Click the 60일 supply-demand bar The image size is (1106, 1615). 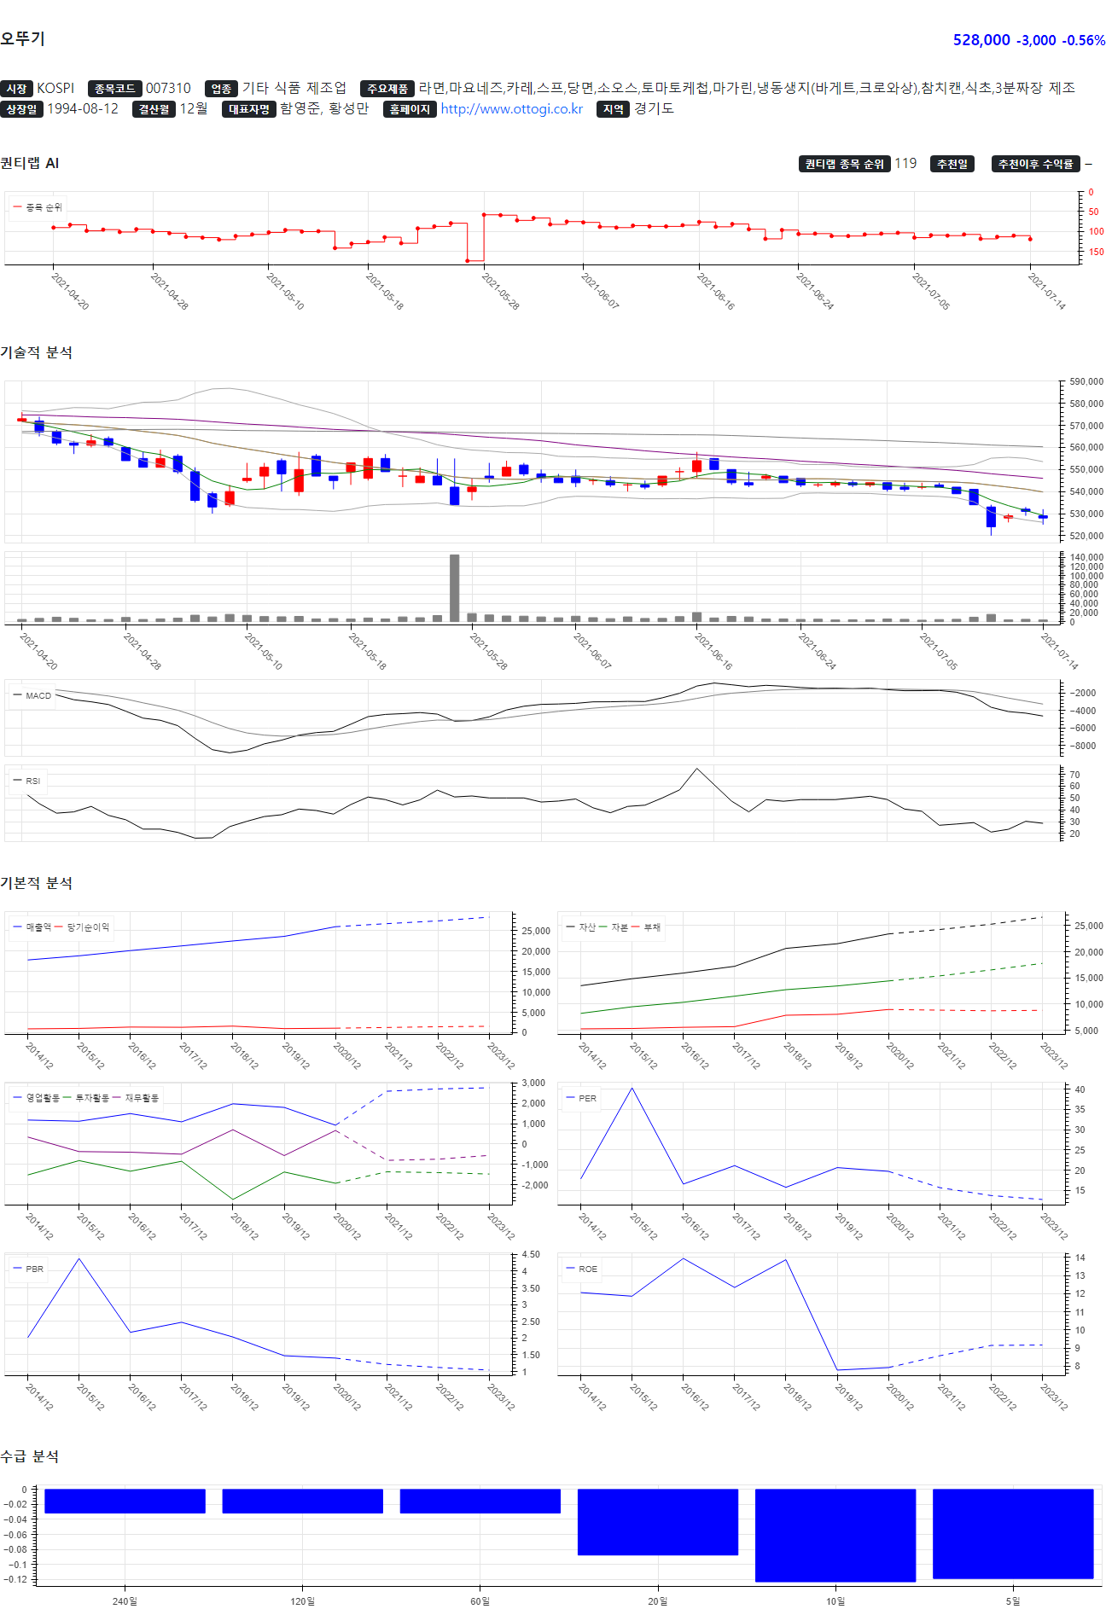tap(480, 1502)
